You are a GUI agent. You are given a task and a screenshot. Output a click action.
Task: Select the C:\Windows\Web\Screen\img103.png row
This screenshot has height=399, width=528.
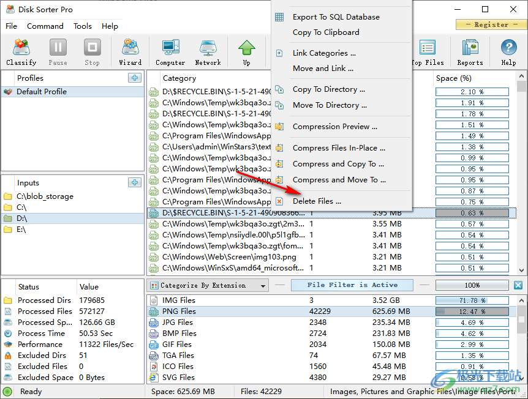pyautogui.click(x=331, y=257)
